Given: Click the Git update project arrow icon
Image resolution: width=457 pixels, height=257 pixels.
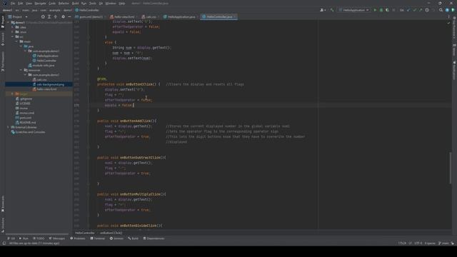Looking at the screenshot, I should pyautogui.click(x=408, y=10).
